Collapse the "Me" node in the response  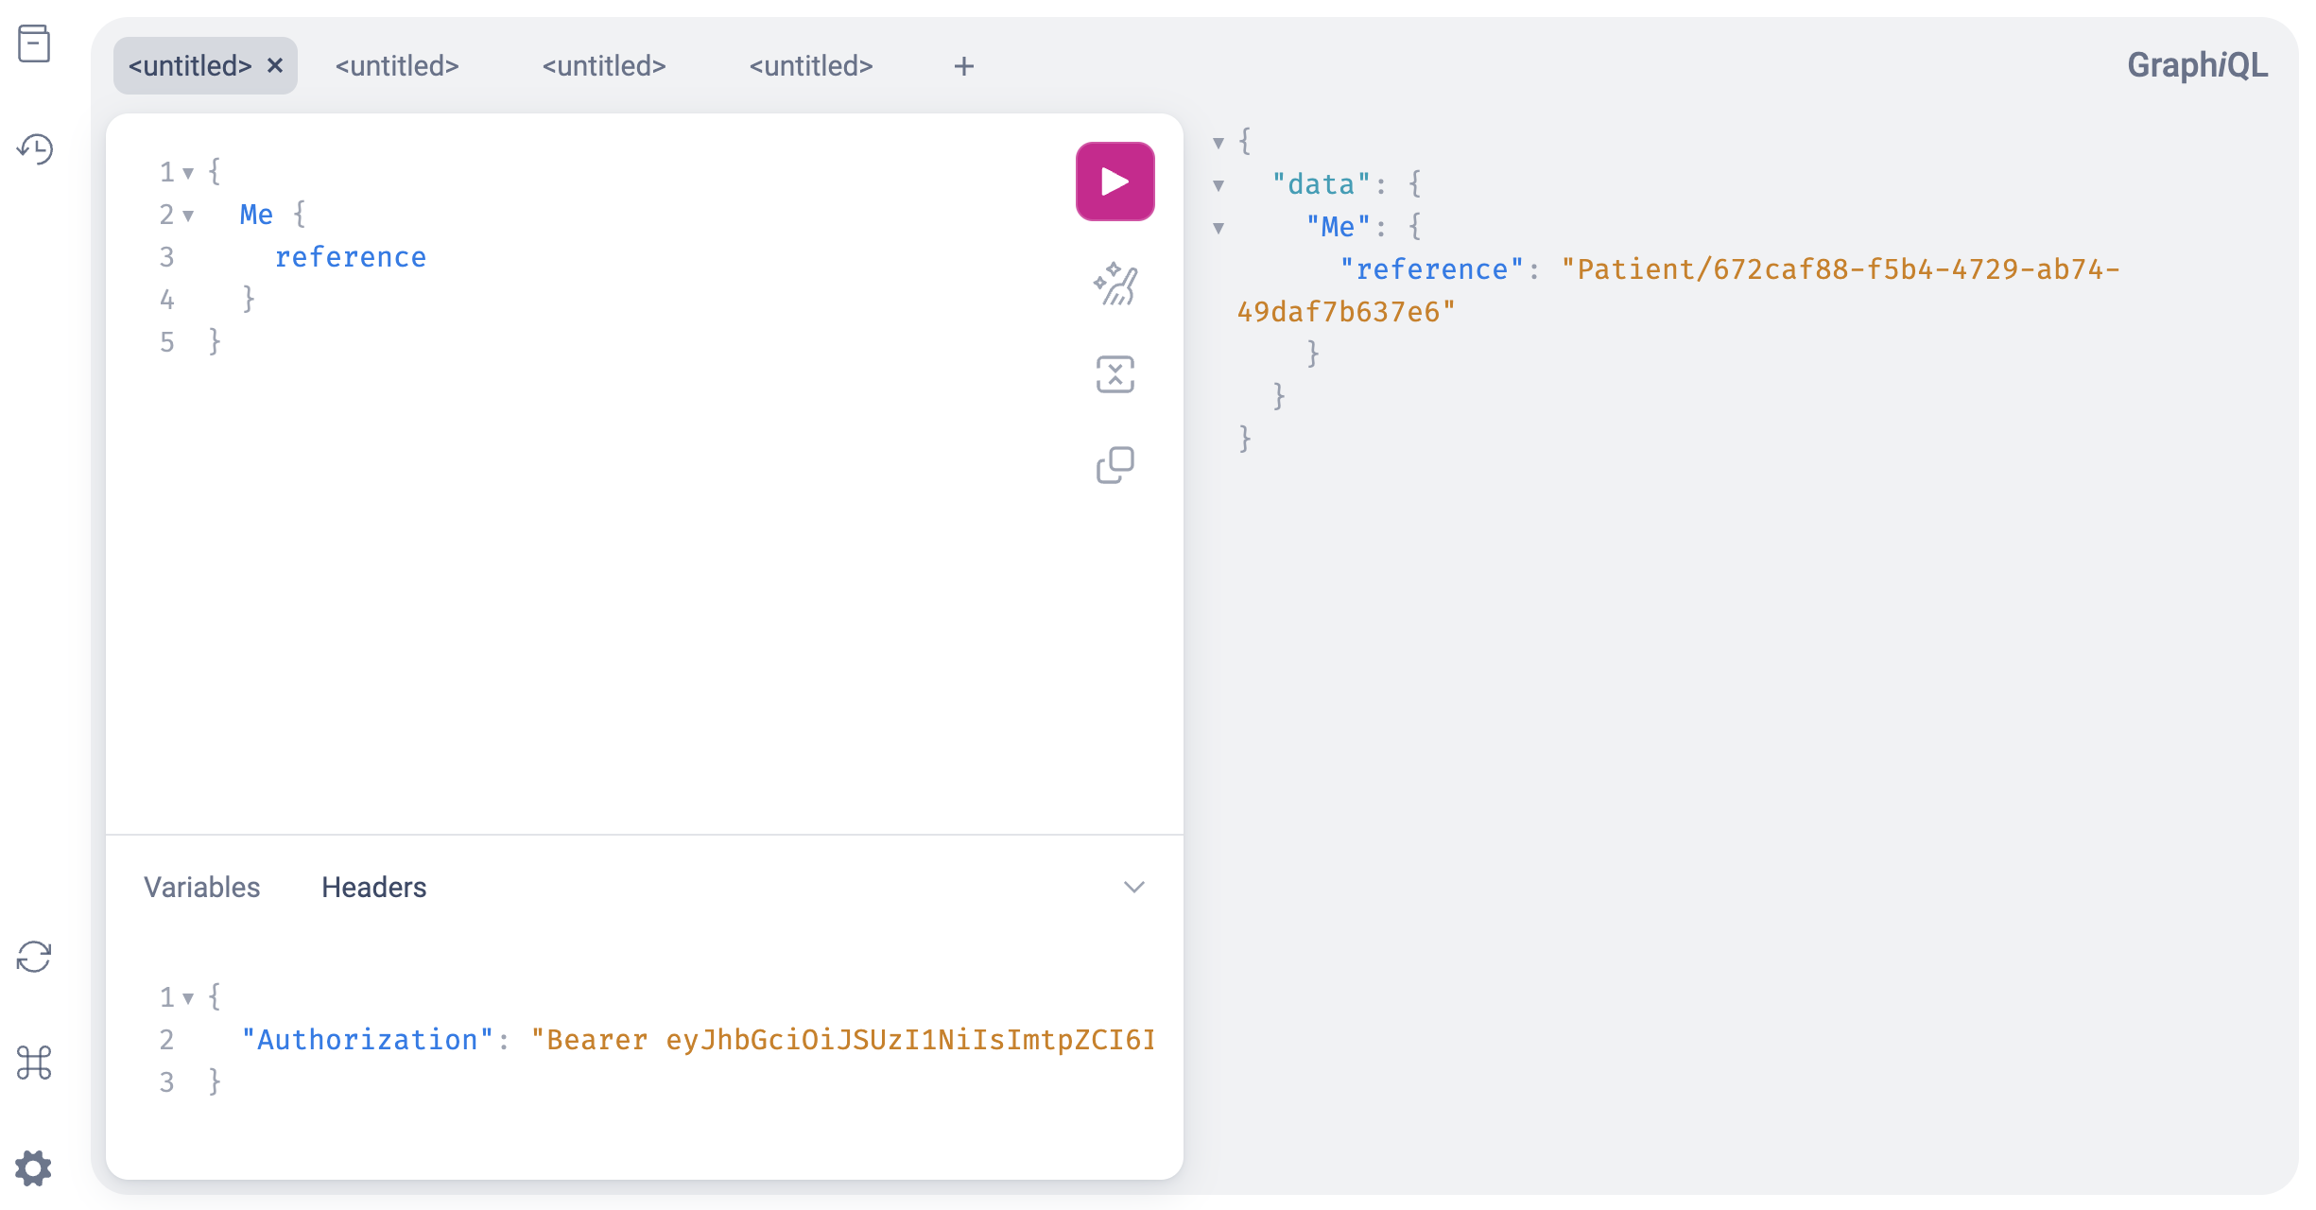click(x=1219, y=226)
